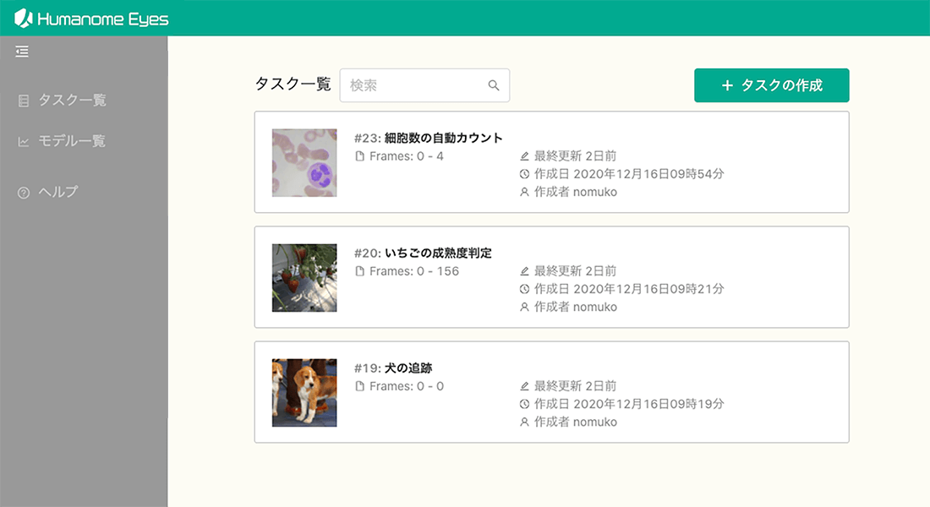
Task: Click 作成者 nomuko in task #19 card
Action: pos(575,422)
